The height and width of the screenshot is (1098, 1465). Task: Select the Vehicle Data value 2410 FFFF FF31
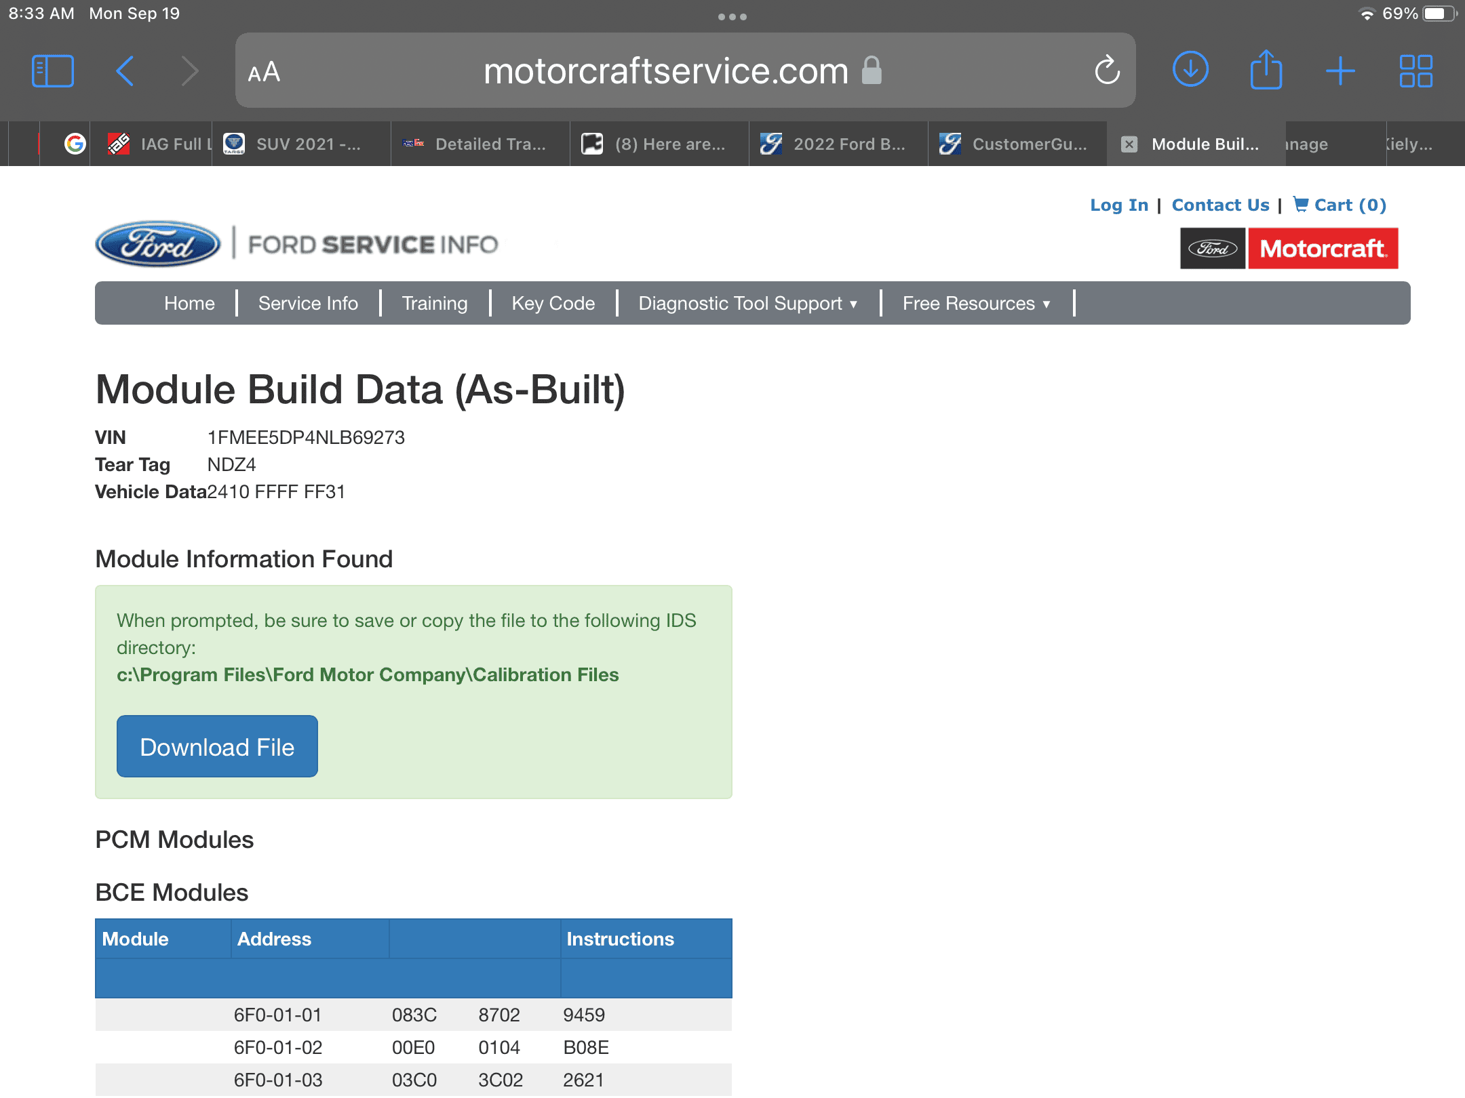(x=276, y=491)
